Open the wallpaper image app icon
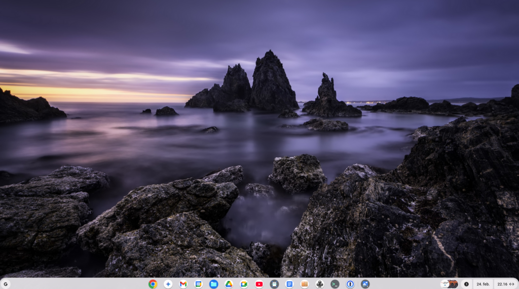Screen dimensions: 519x289 coord(365,284)
